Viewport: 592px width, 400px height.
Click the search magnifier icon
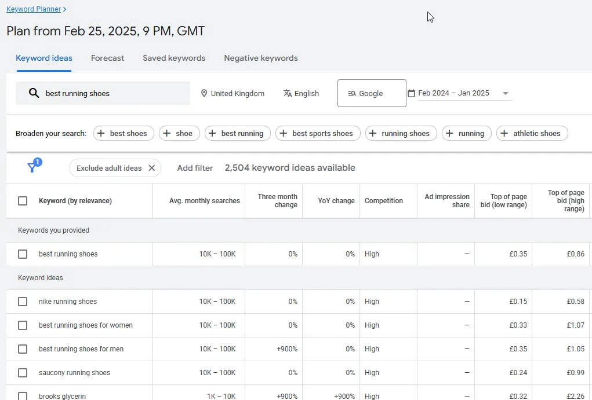34,93
